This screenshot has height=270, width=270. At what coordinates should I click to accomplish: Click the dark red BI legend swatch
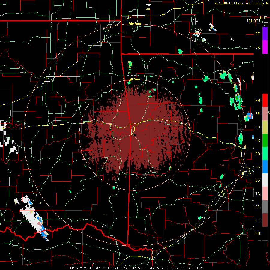point(265,220)
